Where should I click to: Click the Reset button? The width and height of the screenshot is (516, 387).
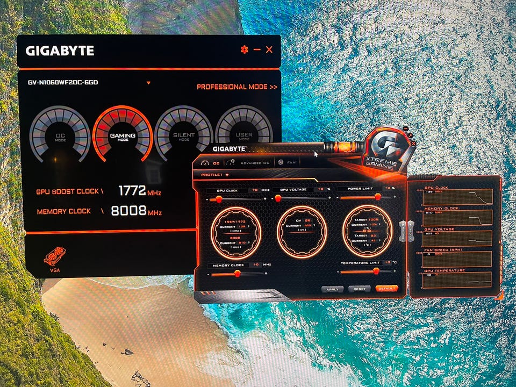point(360,289)
